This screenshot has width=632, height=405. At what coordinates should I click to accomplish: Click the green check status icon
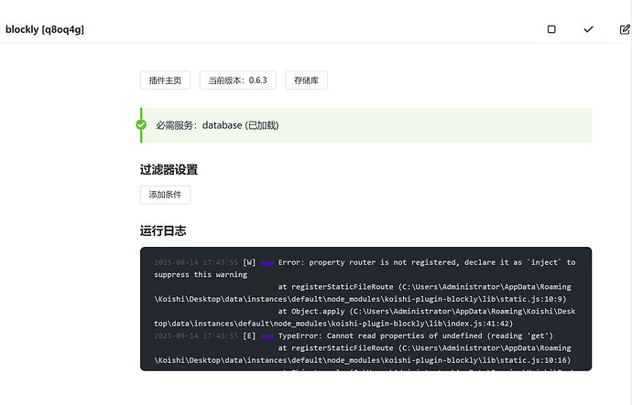(x=141, y=124)
